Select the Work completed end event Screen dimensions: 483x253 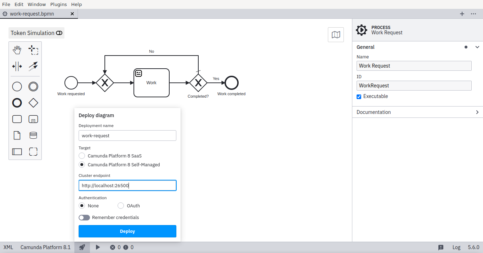pyautogui.click(x=232, y=83)
